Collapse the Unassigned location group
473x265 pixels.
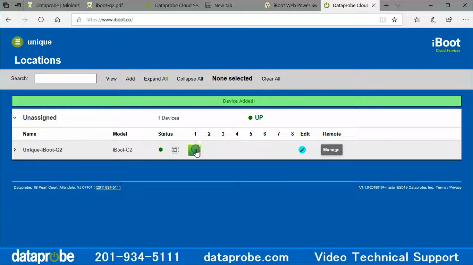pos(15,118)
